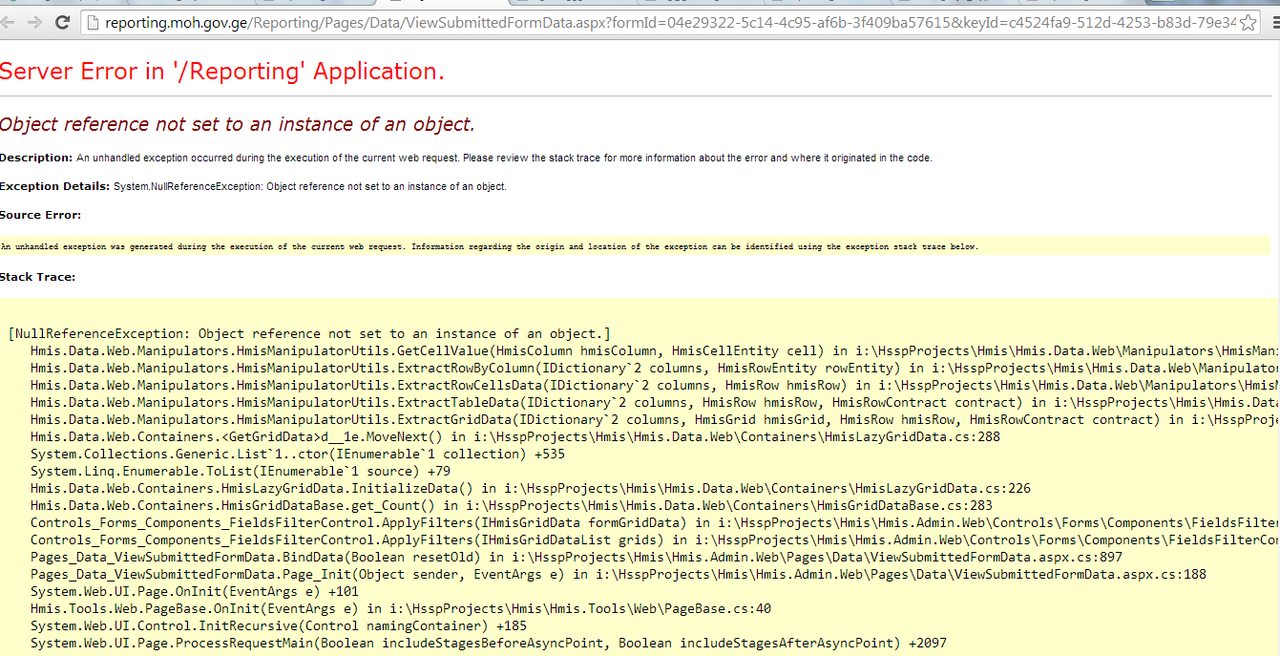Image resolution: width=1280 pixels, height=656 pixels.
Task: Bookmark this page with the star icon
Action: pyautogui.click(x=1248, y=23)
